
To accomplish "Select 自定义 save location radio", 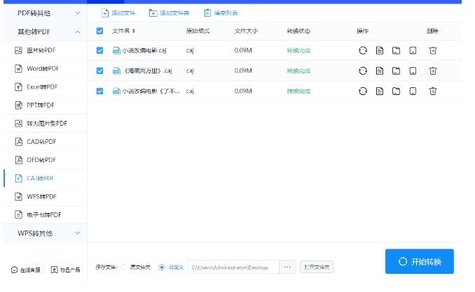I will click(162, 268).
